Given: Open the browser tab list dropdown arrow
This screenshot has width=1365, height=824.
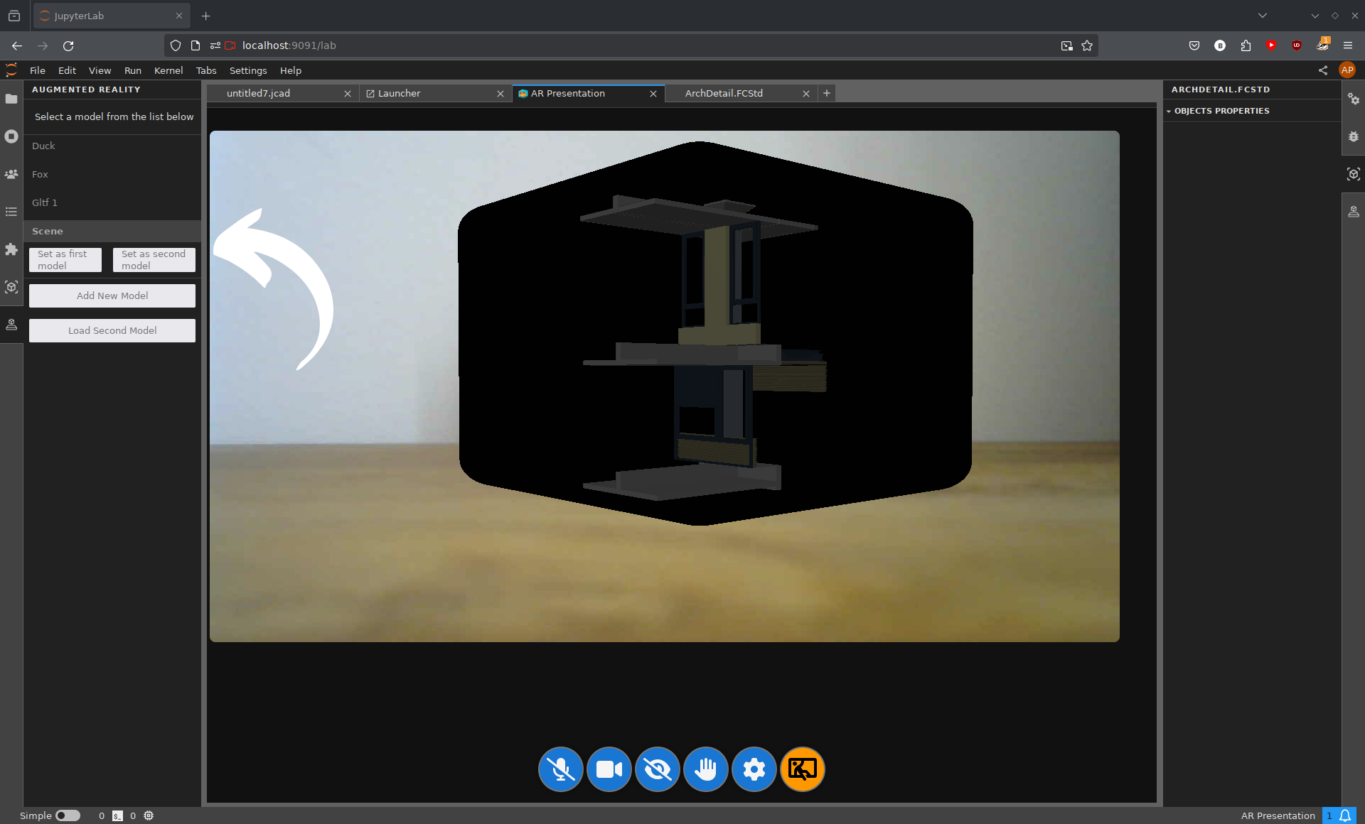Looking at the screenshot, I should (x=1263, y=16).
